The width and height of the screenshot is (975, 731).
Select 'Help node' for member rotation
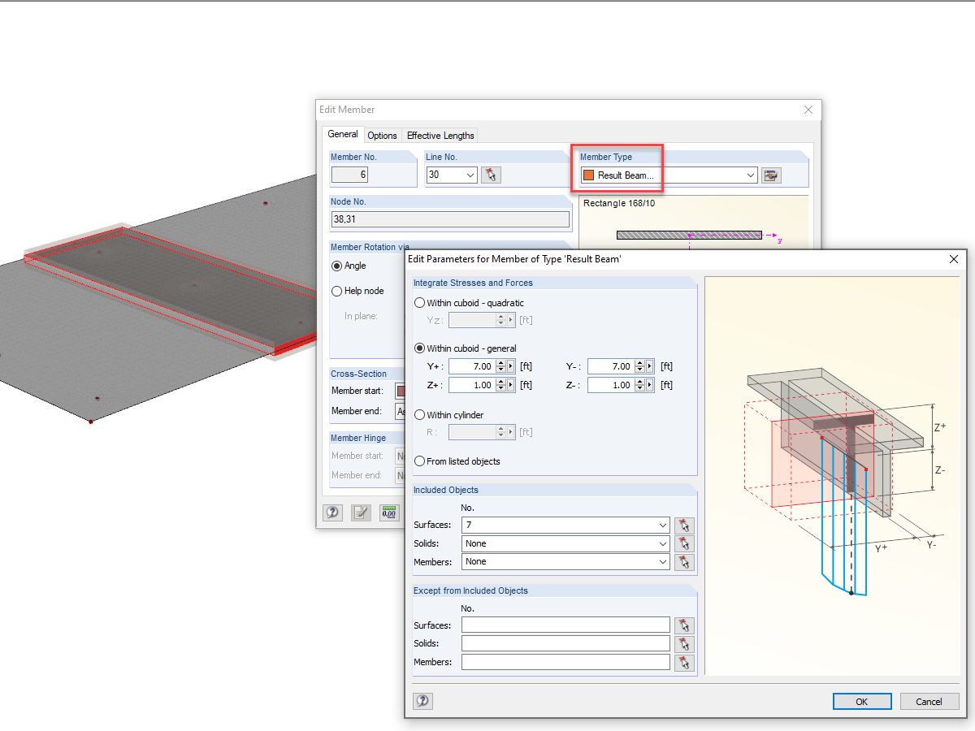(336, 291)
